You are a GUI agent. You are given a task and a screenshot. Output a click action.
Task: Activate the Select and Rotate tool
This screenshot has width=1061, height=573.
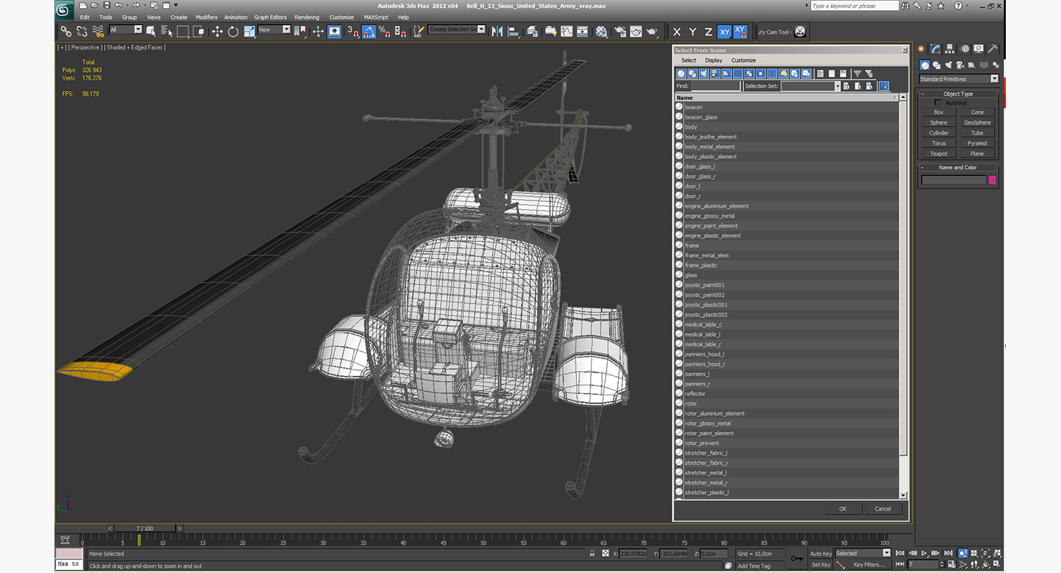pos(233,32)
